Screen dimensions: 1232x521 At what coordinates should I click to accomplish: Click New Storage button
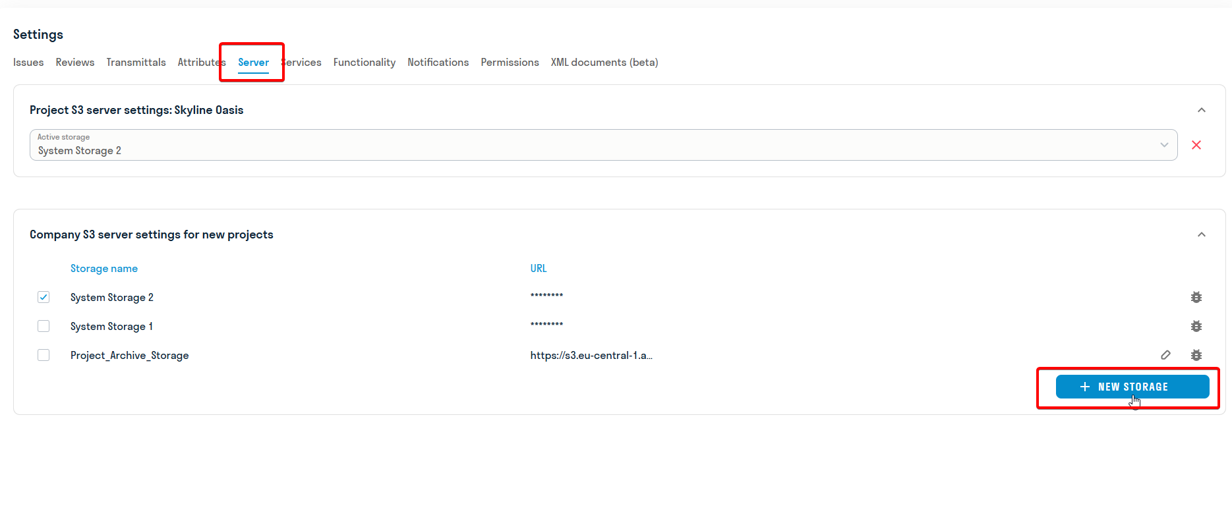point(1132,387)
